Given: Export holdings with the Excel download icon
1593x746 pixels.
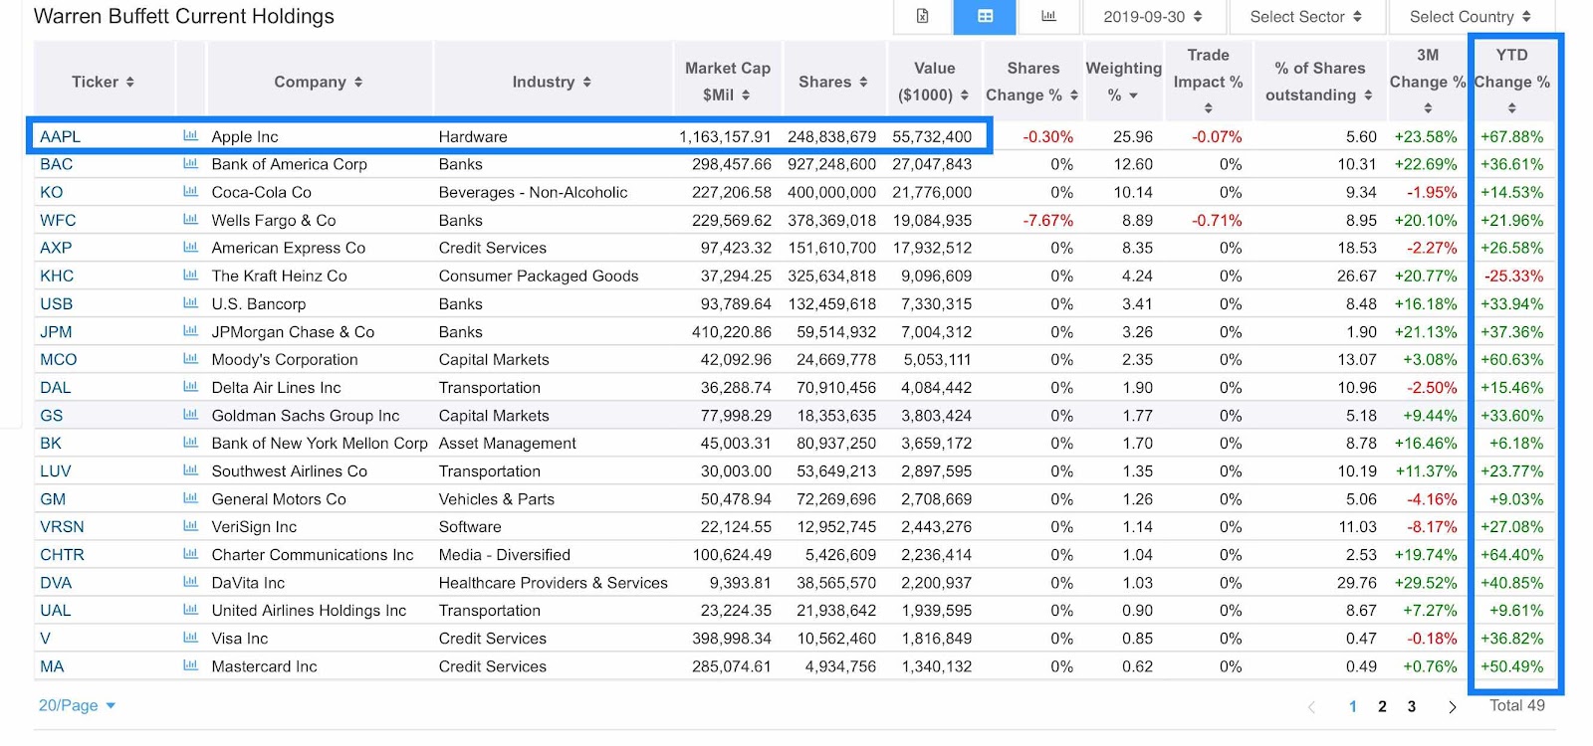Looking at the screenshot, I should pos(923,16).
